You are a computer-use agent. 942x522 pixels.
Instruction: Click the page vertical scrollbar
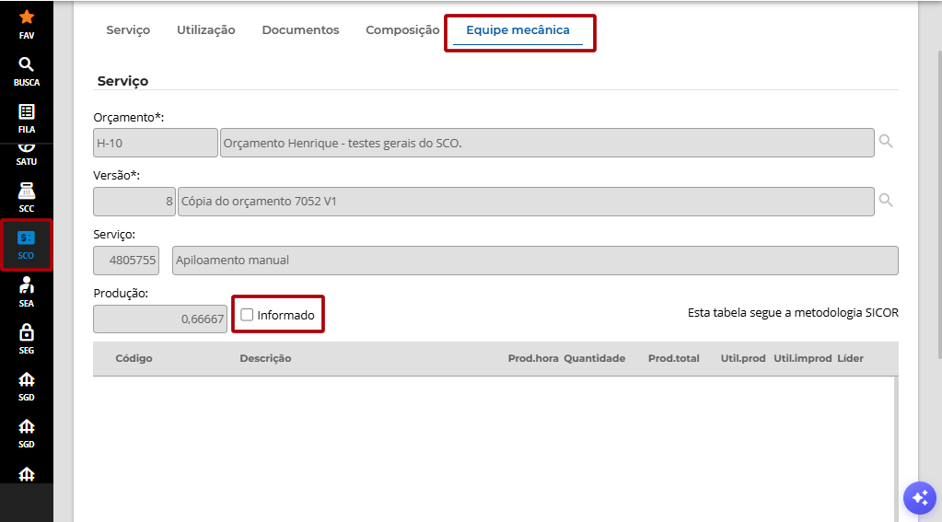tap(939, 204)
